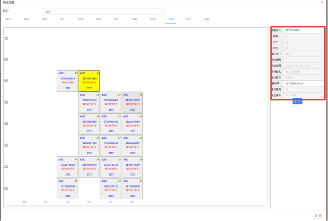This screenshot has height=221, width=328.
Task: Select container tile in row 4, column 05
Action: [x=110, y=124]
